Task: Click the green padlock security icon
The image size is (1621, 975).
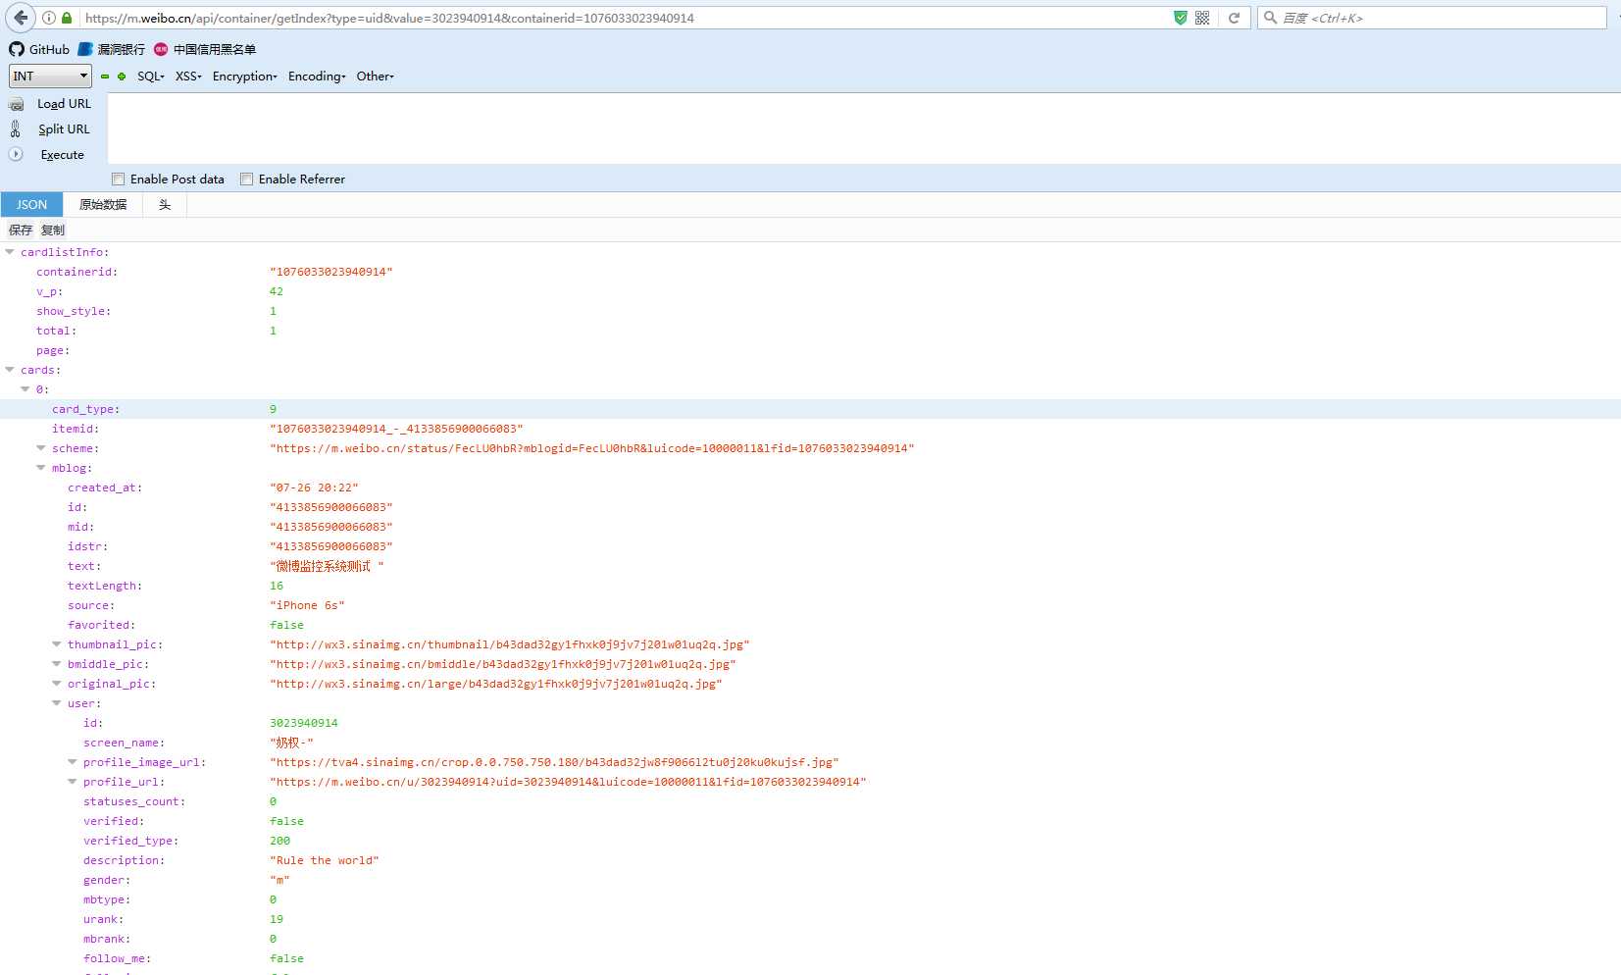Action: click(67, 18)
